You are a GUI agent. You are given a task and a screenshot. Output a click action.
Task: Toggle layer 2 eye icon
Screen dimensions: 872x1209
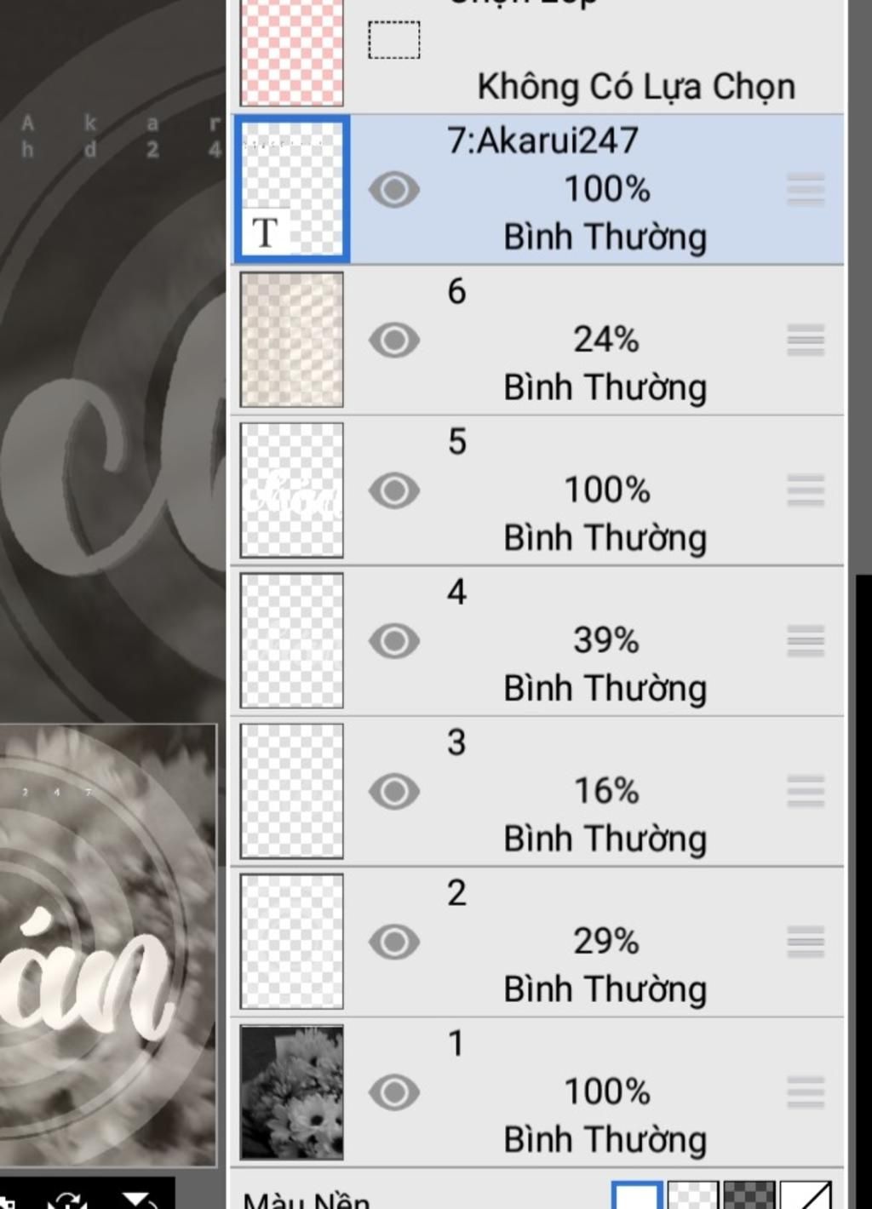pyautogui.click(x=394, y=942)
